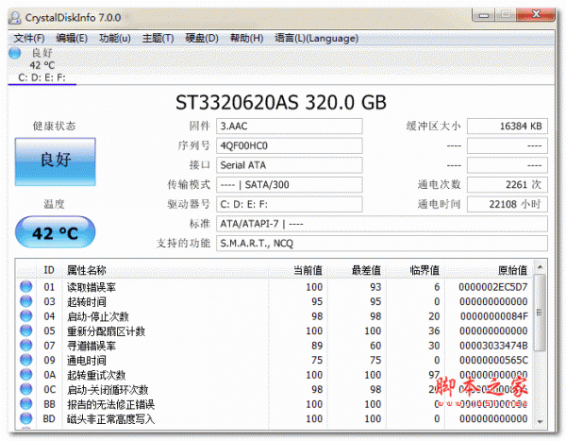Click status orb for attribute BB 报告的无法修正错误
Viewport: 566px width, 441px height.
[25, 404]
